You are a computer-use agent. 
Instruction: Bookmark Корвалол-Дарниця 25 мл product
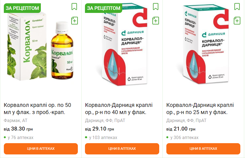237,7
